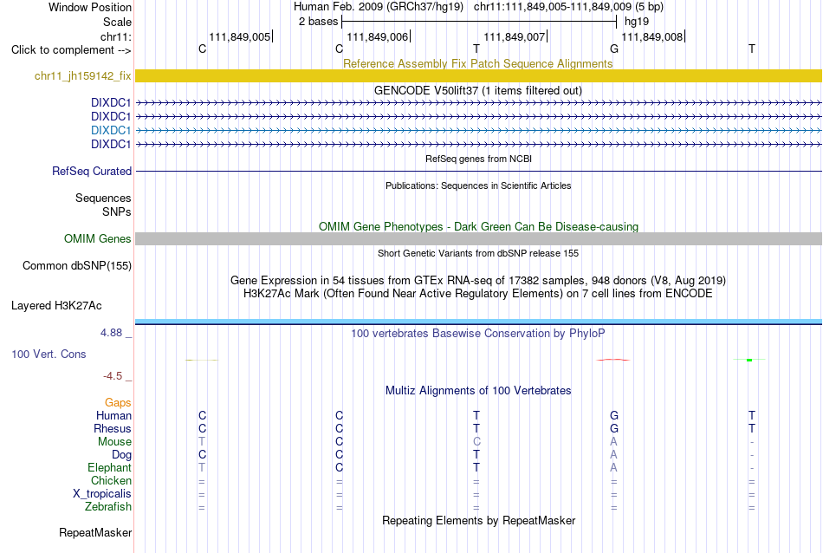Select the Zebrafish alignment row label
Screen dimensions: 823x553
click(x=108, y=507)
